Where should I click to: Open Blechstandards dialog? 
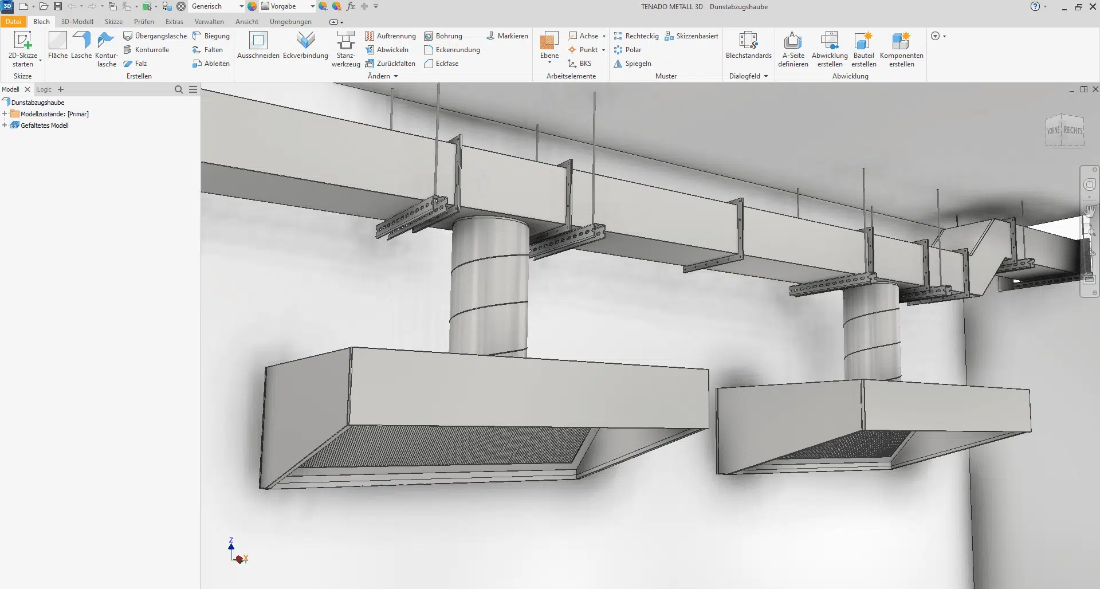[x=748, y=45]
